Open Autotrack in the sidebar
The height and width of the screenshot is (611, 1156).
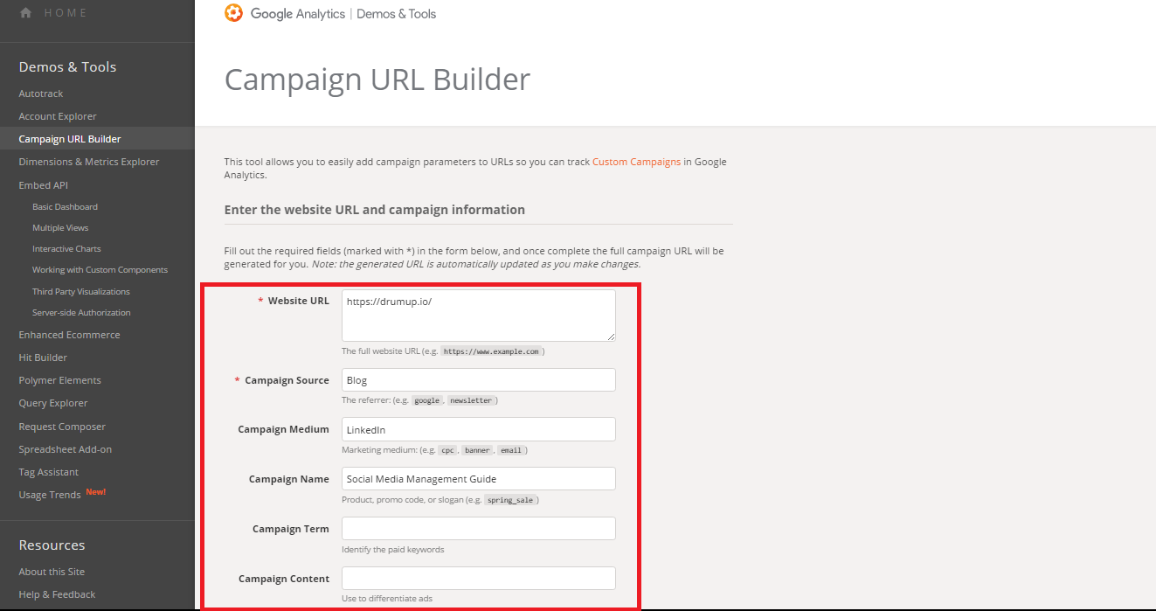(41, 94)
